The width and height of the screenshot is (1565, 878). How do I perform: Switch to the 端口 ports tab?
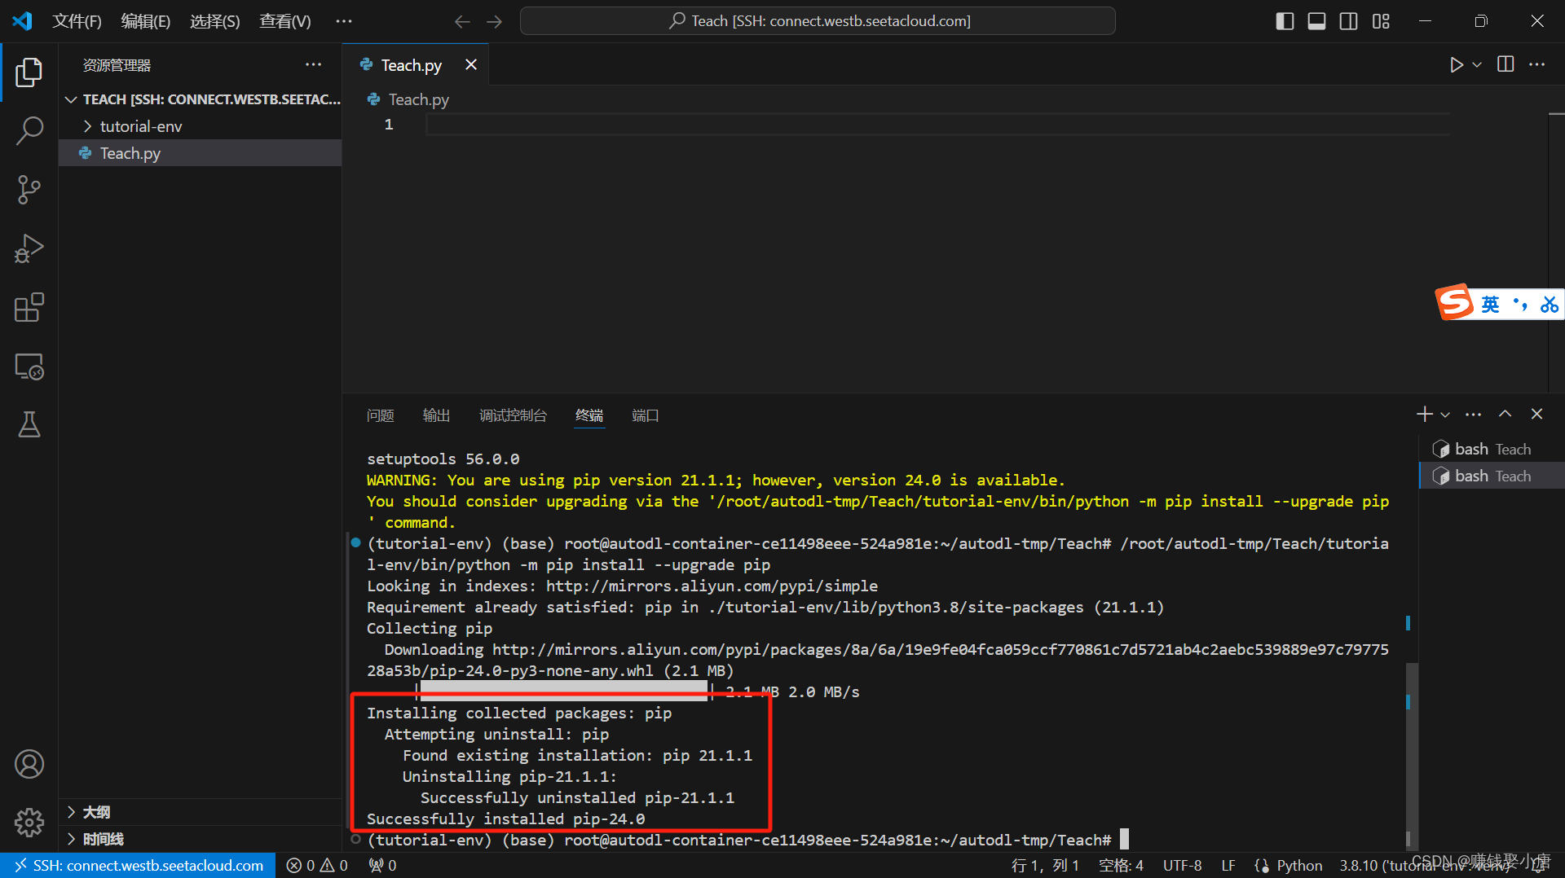[646, 415]
